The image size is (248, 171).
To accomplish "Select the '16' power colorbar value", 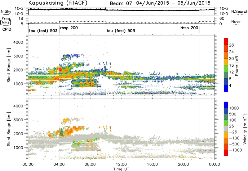I will click(x=231, y=65).
